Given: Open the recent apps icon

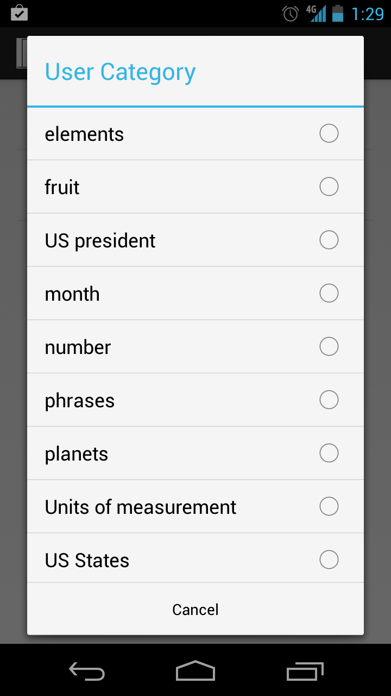Looking at the screenshot, I should [305, 672].
